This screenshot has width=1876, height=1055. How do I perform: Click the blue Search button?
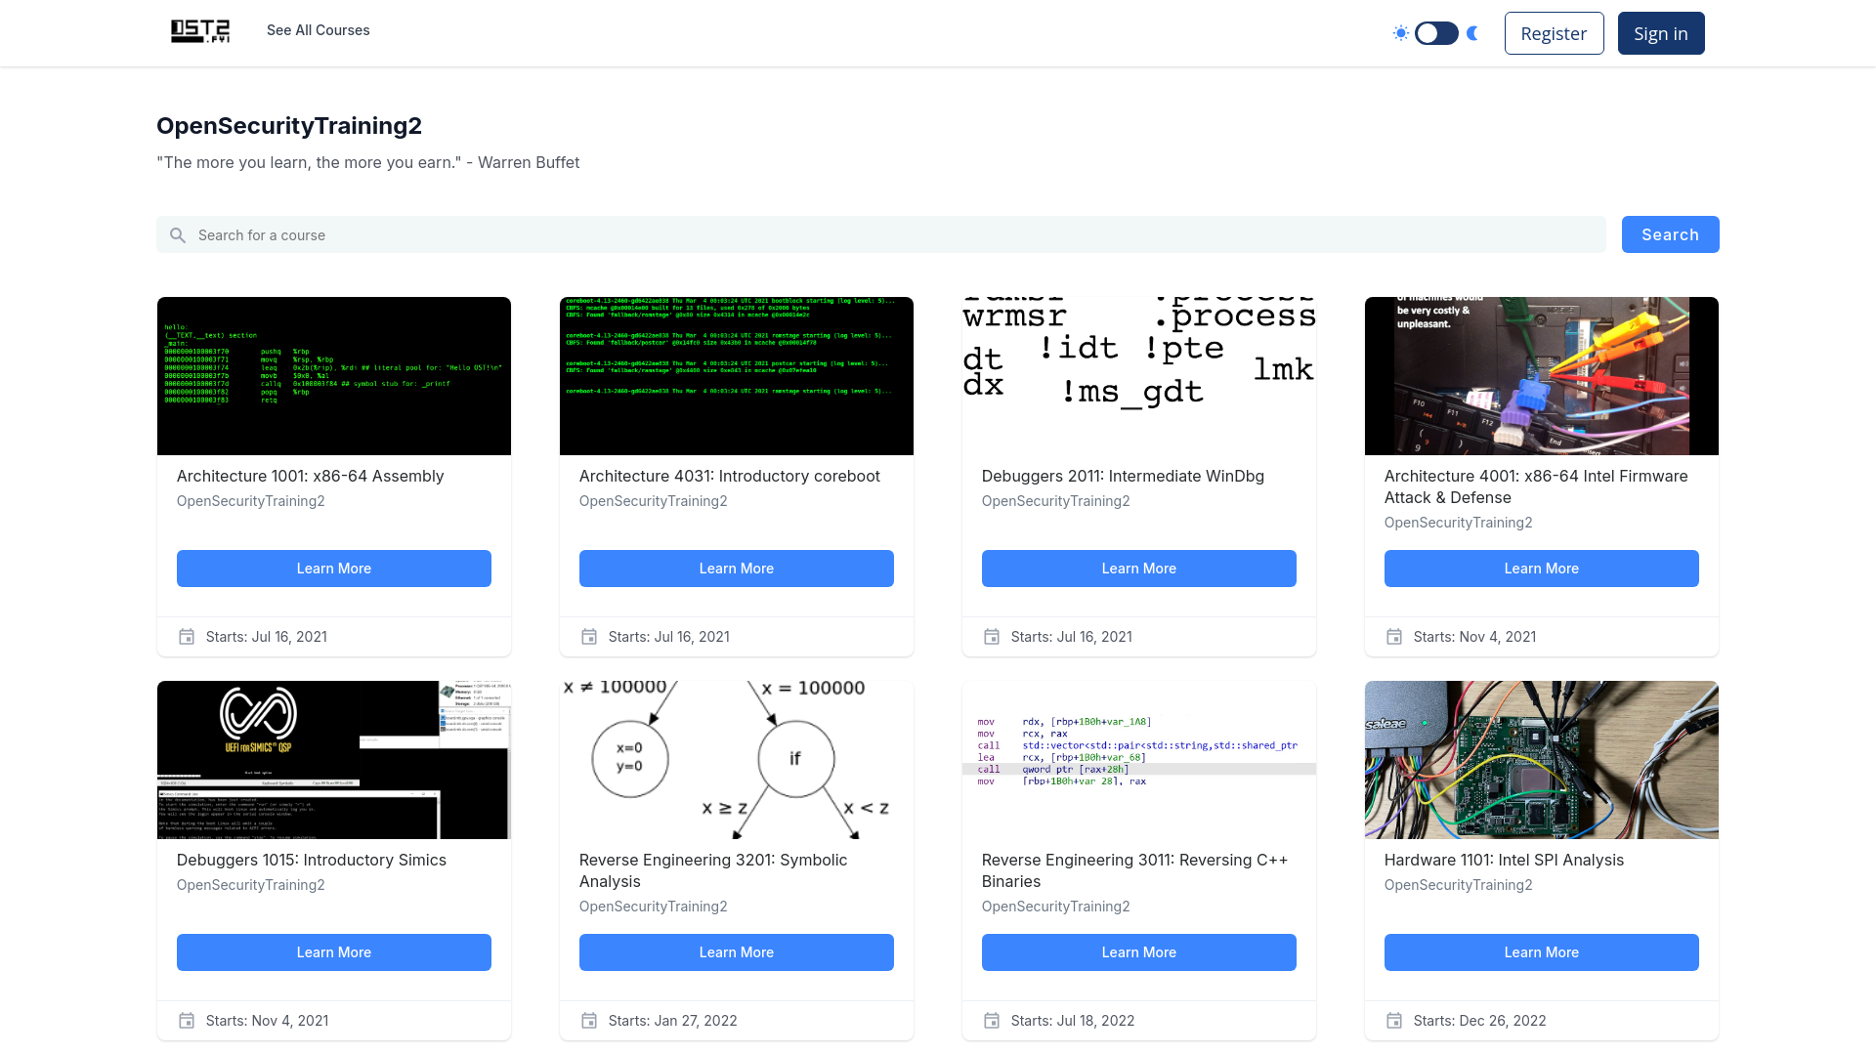coord(1670,234)
